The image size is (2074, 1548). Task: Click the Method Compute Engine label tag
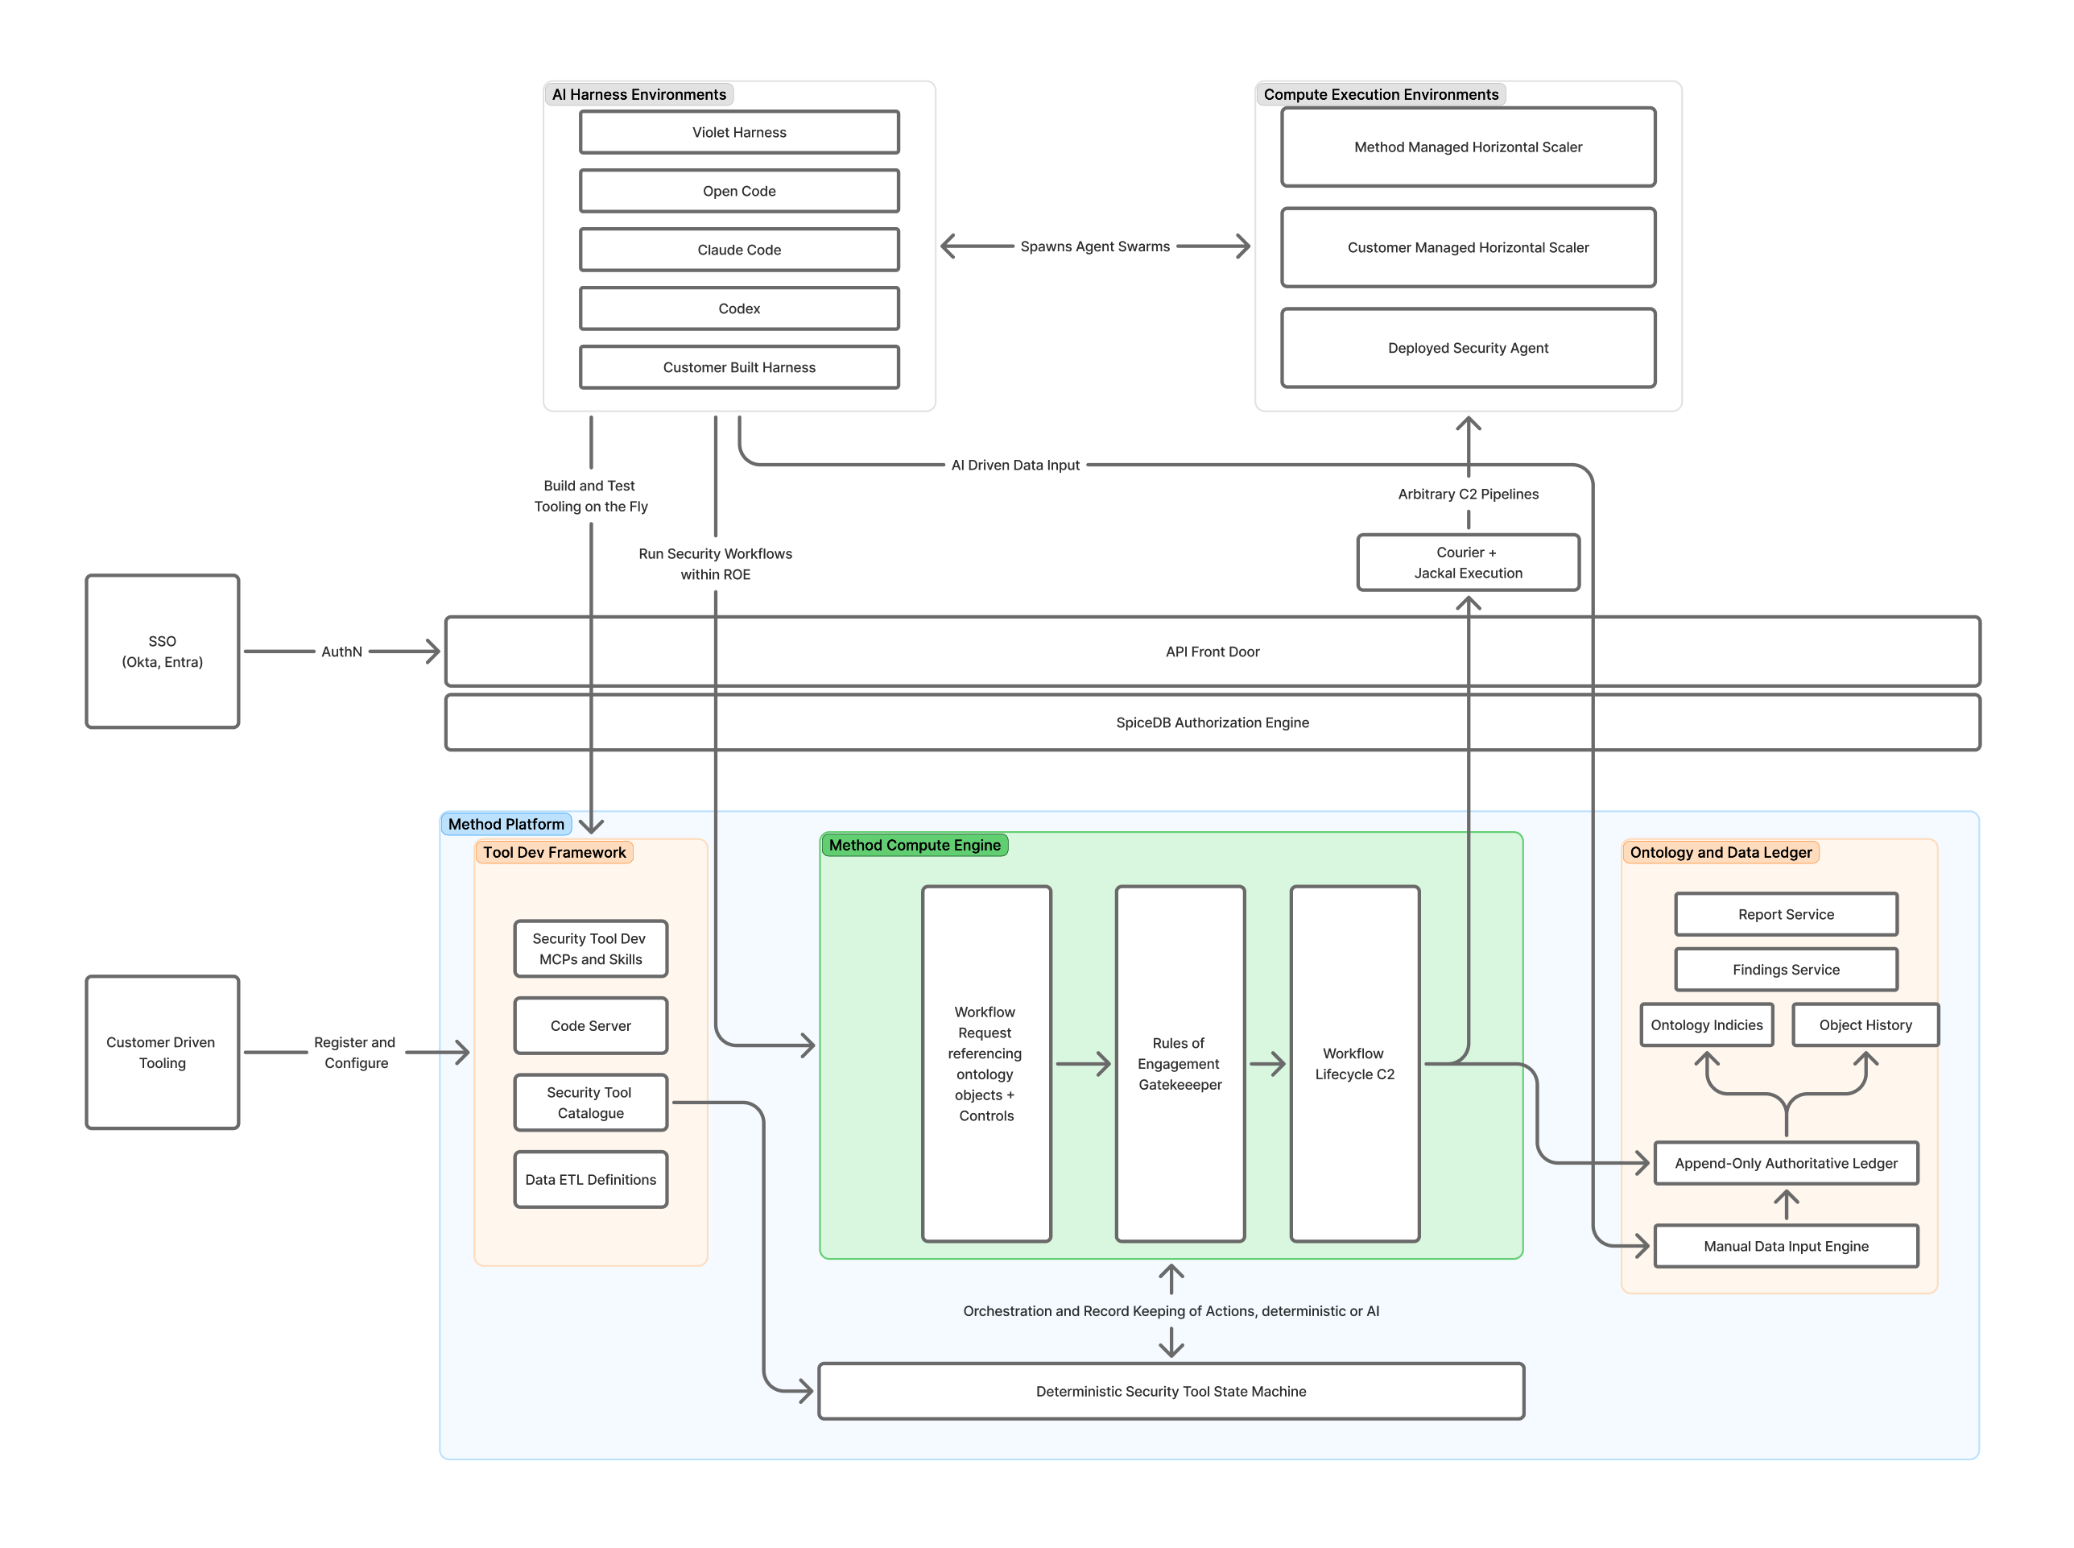coord(915,845)
